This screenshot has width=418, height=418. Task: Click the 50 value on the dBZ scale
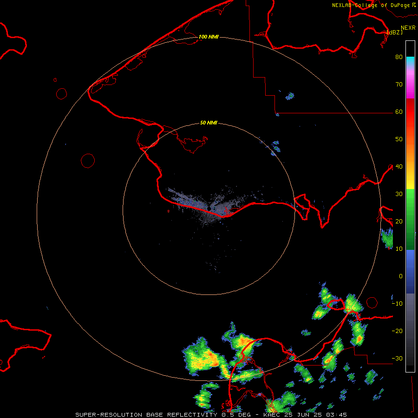pyautogui.click(x=399, y=139)
